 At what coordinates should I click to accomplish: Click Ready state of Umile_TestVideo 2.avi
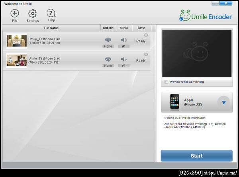[141, 60]
